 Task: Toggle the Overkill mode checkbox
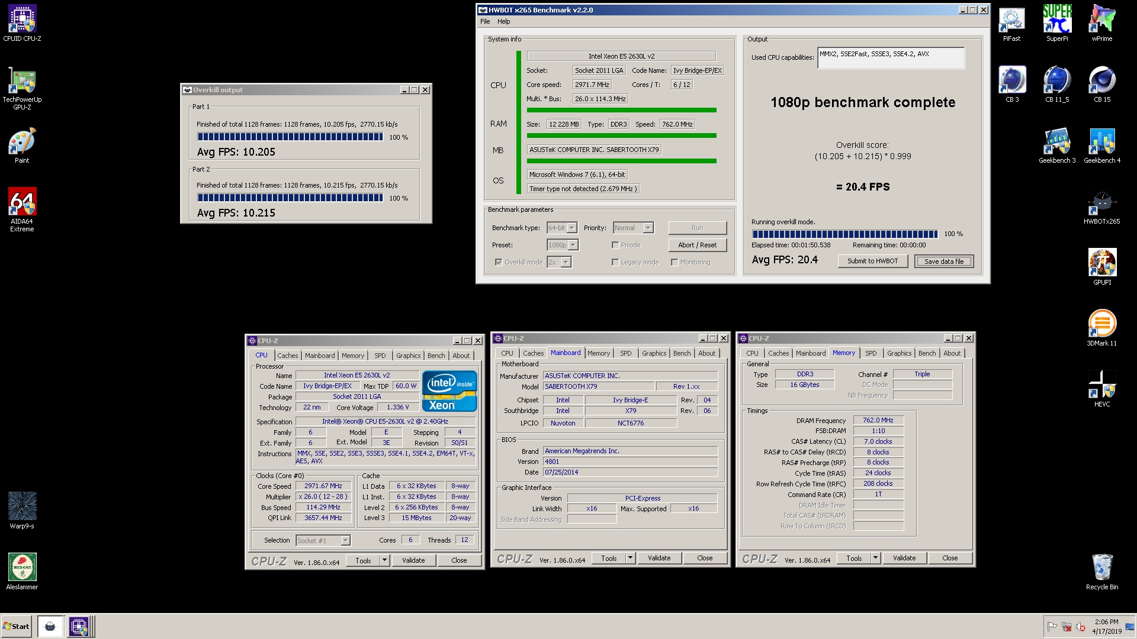(499, 262)
